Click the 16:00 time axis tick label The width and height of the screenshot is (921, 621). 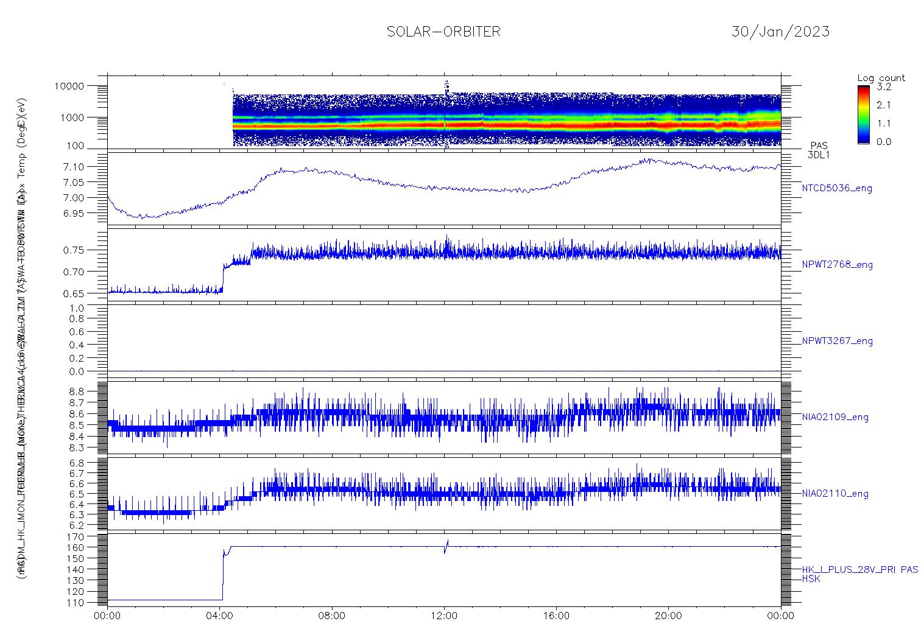[557, 616]
